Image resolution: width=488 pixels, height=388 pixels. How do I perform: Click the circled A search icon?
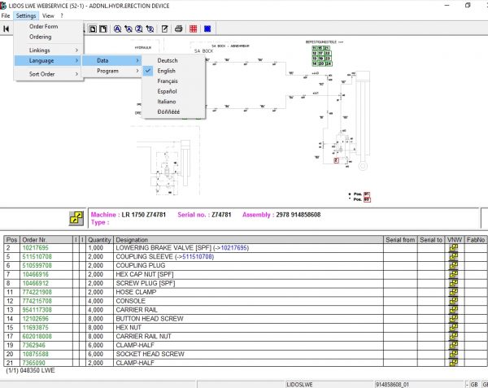117,29
